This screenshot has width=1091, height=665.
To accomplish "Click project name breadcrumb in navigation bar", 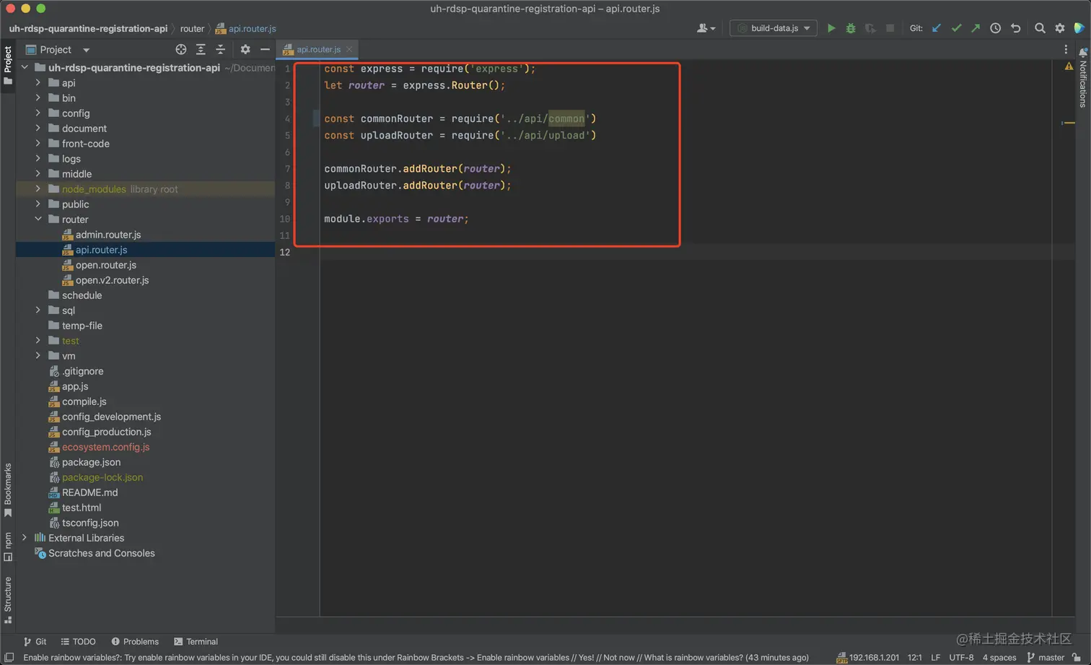I will pos(88,28).
